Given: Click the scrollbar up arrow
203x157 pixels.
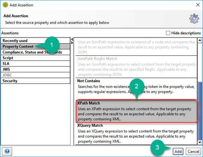Looking at the screenshot, I should pyautogui.click(x=200, y=40).
